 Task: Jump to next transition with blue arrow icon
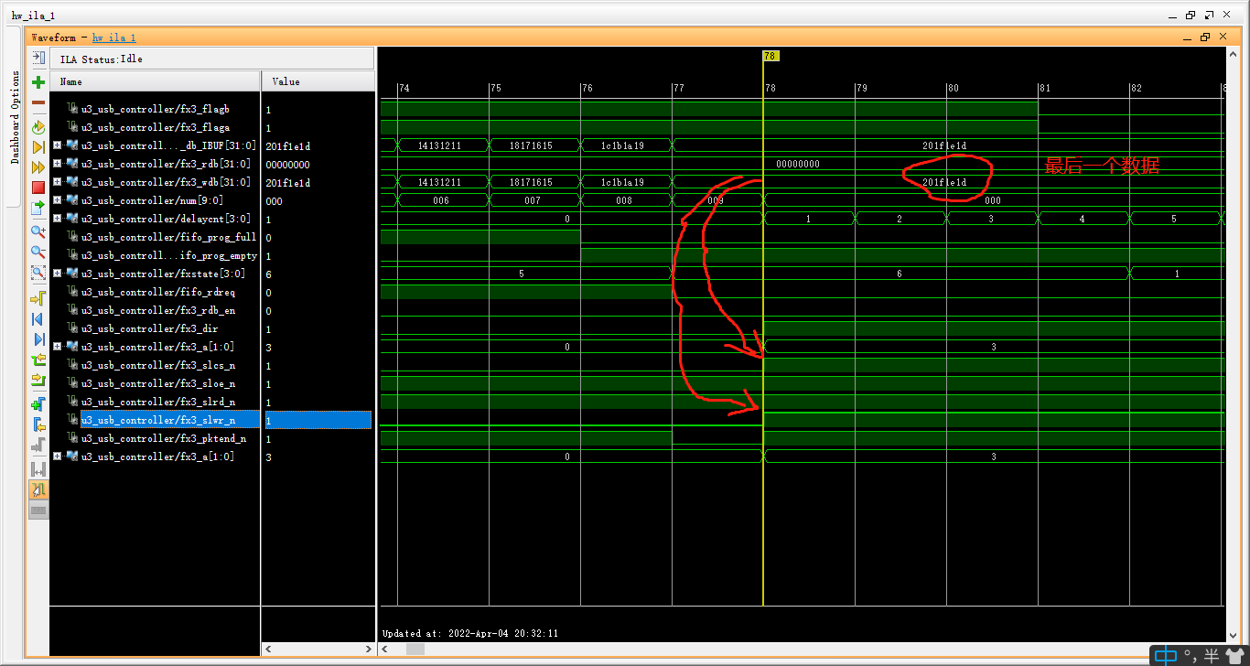tap(38, 339)
